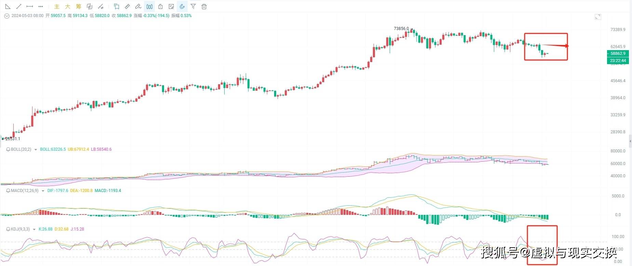Open MACD(12,26,9) indicator dropdown arrow
Screen dimensions: 632x266
[43, 191]
